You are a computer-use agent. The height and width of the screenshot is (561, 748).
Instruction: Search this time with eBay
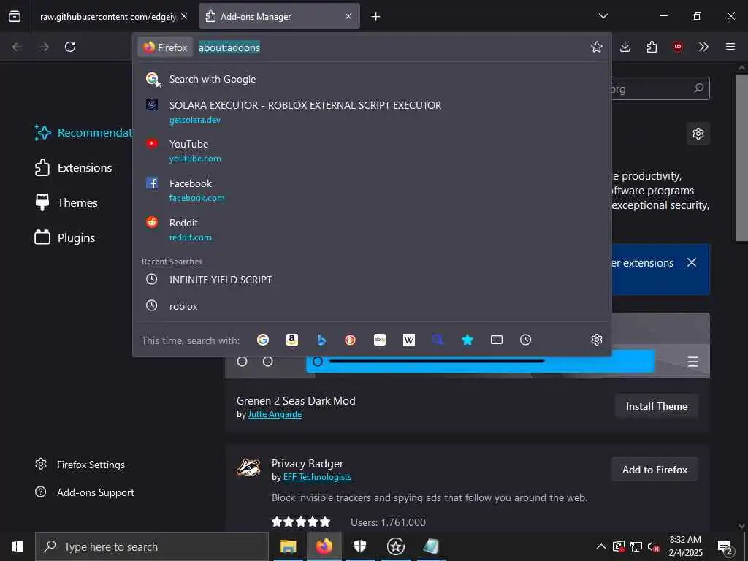pos(380,340)
